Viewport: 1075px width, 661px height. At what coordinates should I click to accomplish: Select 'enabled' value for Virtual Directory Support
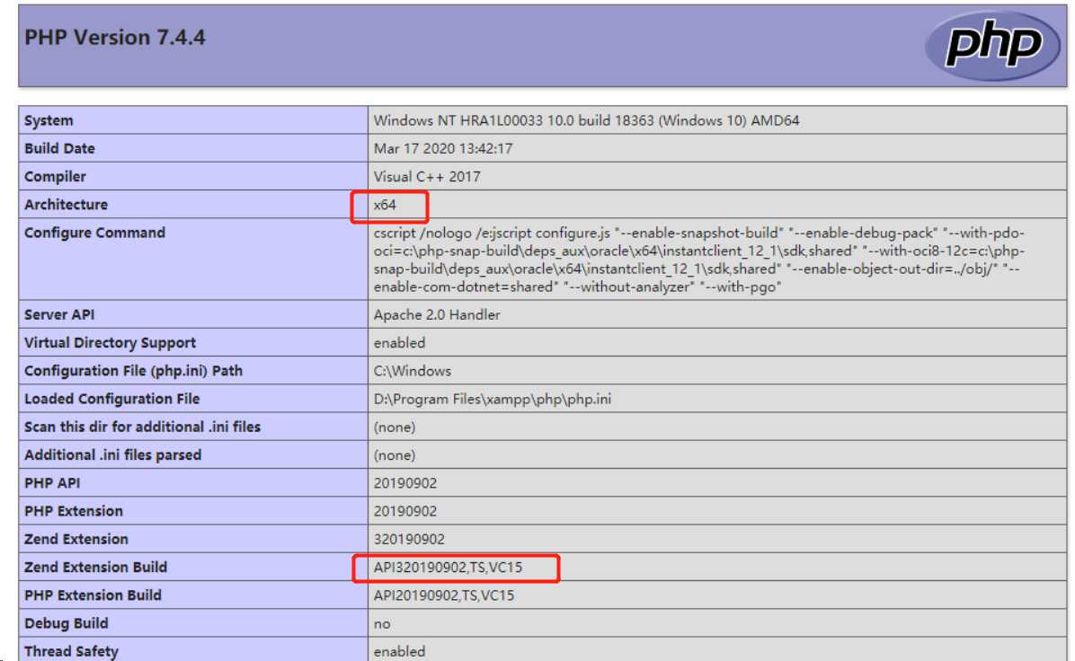pos(399,343)
